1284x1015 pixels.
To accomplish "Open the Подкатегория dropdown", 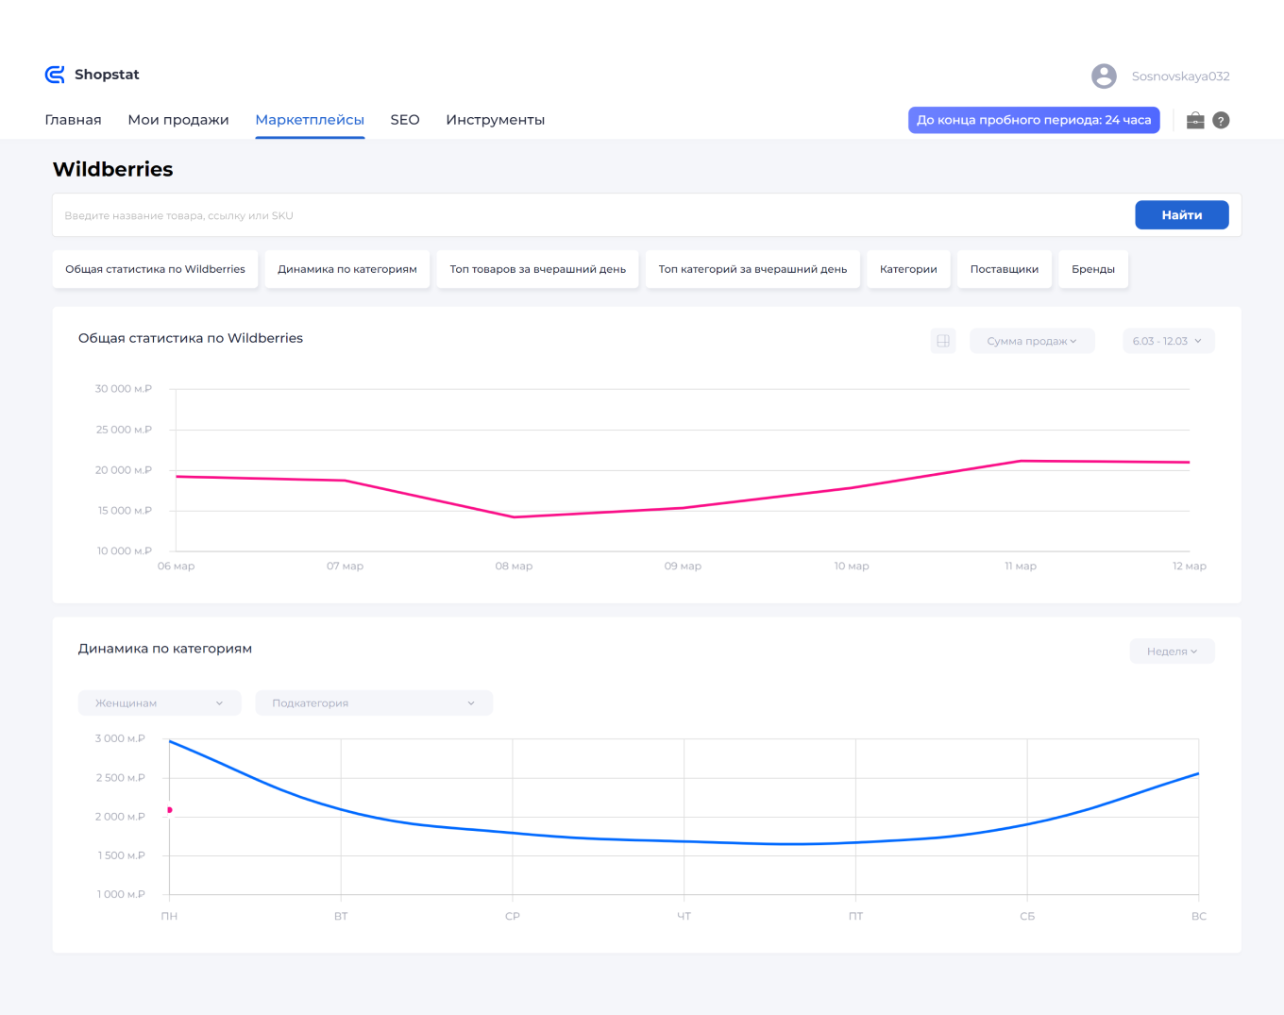I will pos(373,702).
